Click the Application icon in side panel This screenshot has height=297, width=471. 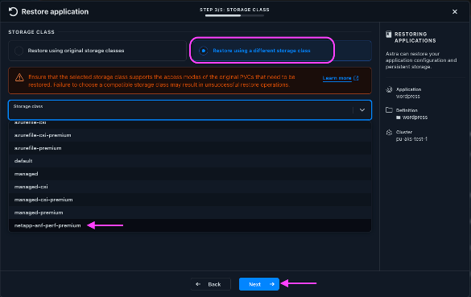389,89
